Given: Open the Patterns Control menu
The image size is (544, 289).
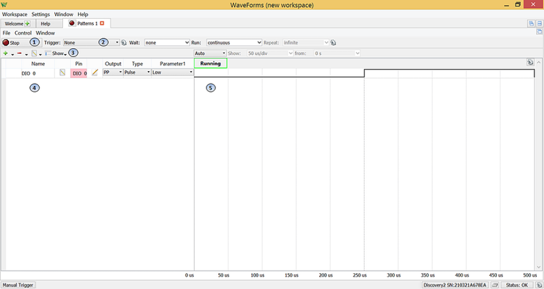Looking at the screenshot, I should (23, 33).
